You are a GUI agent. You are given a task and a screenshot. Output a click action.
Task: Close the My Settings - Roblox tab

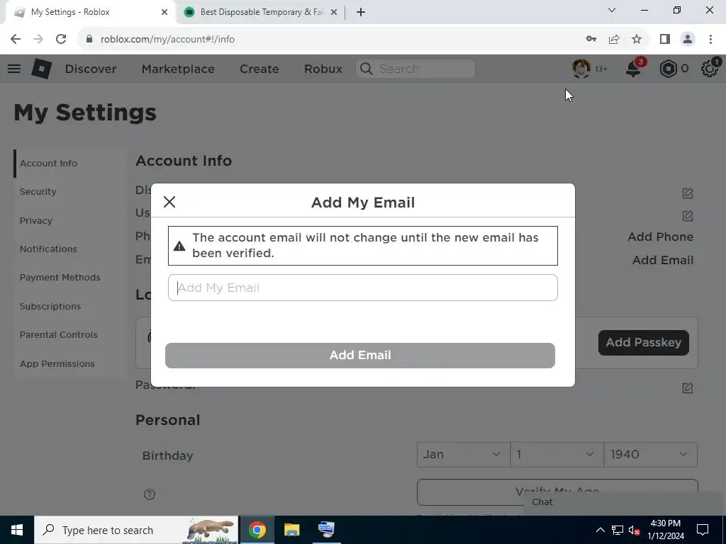164,12
